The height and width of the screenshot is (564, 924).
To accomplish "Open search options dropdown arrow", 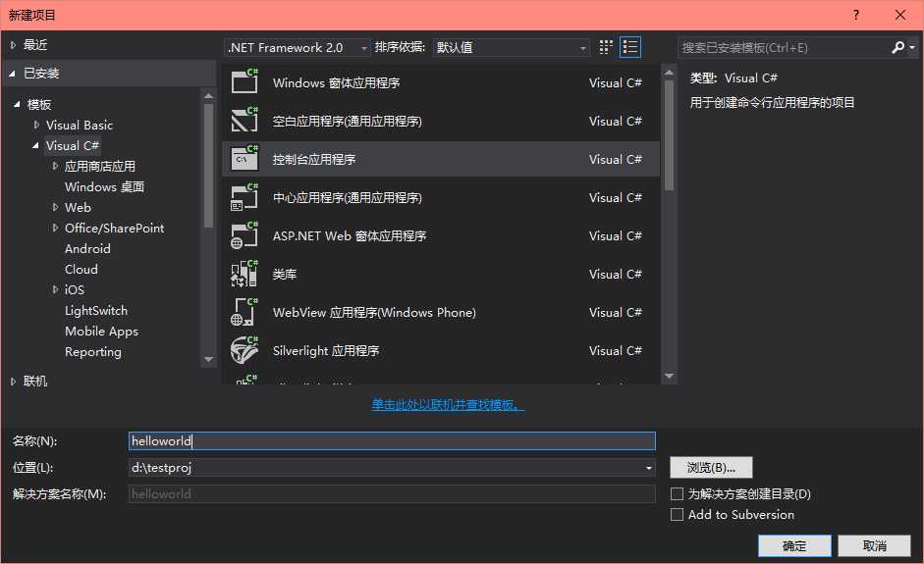I will [912, 47].
